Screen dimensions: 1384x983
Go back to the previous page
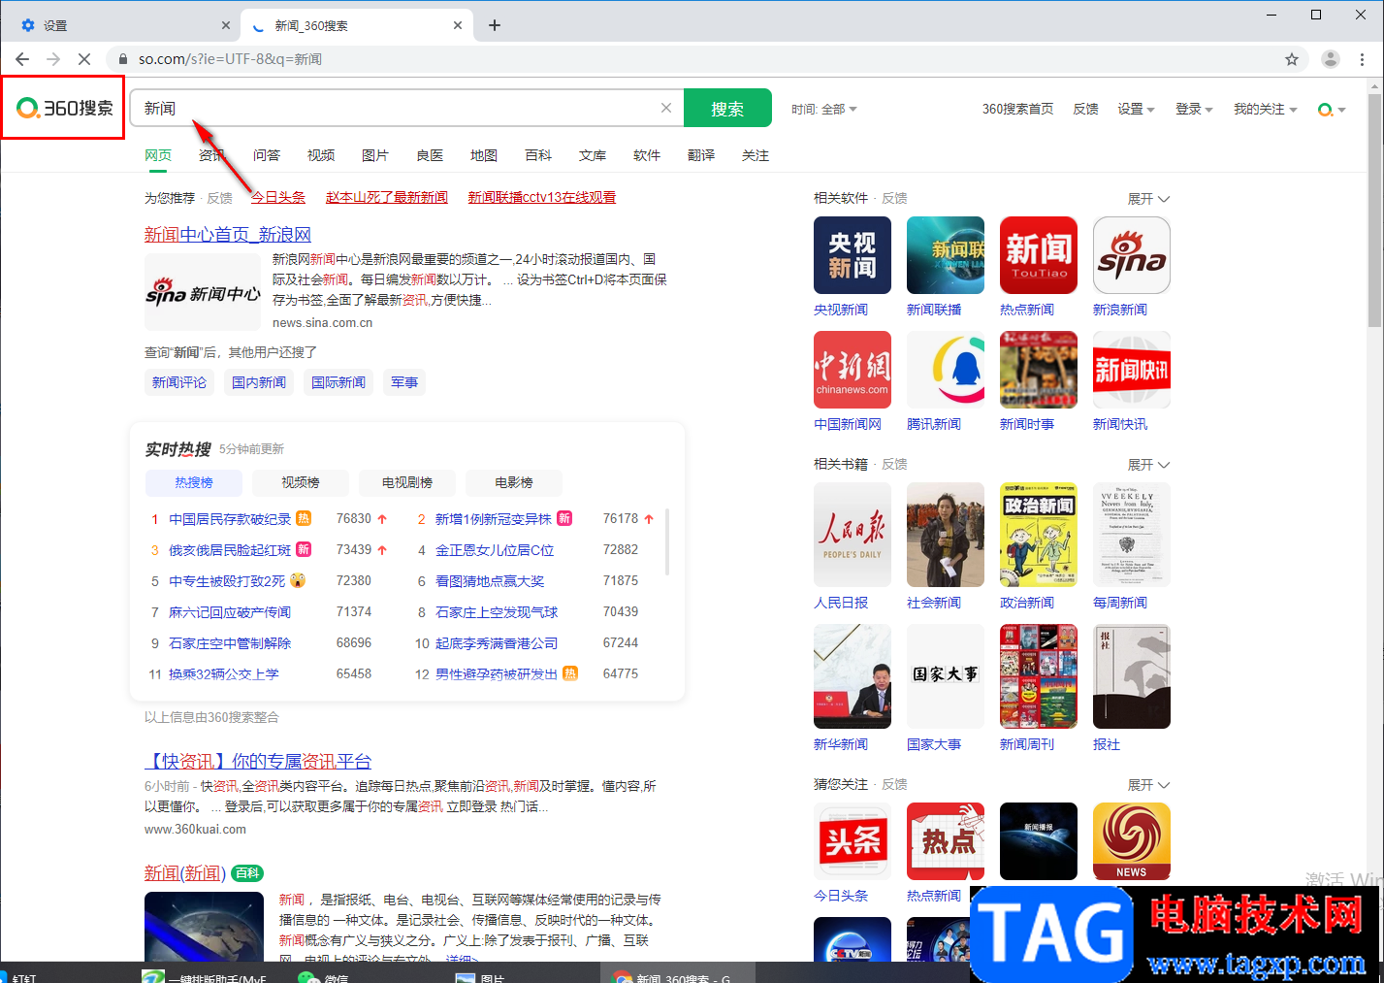(22, 59)
